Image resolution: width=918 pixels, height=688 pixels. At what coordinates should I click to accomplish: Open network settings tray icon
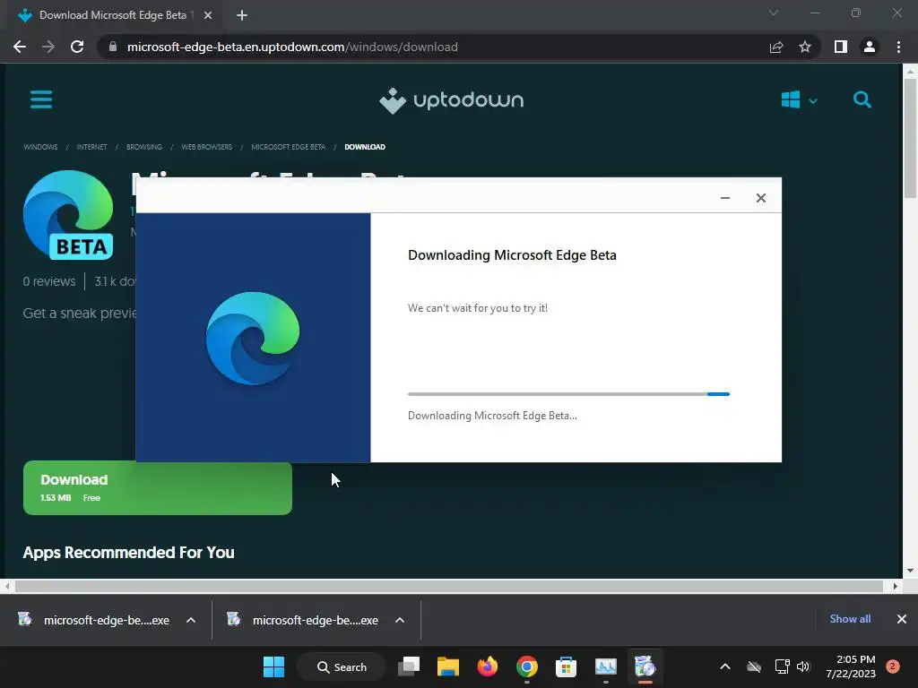coord(782,666)
